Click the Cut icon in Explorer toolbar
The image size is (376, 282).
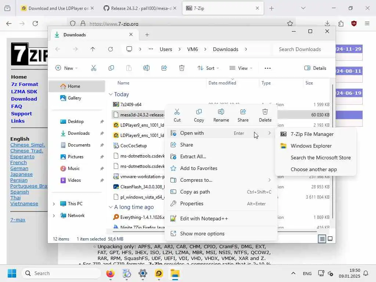[94, 68]
